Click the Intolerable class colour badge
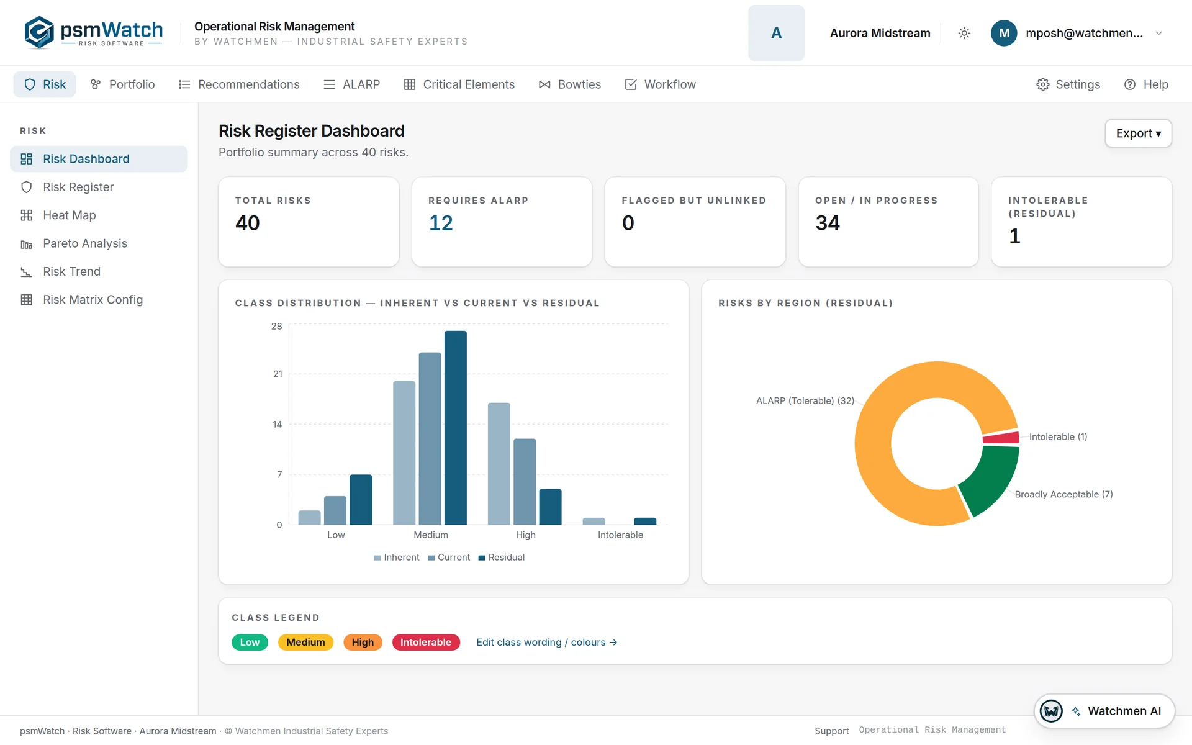 pyautogui.click(x=426, y=642)
